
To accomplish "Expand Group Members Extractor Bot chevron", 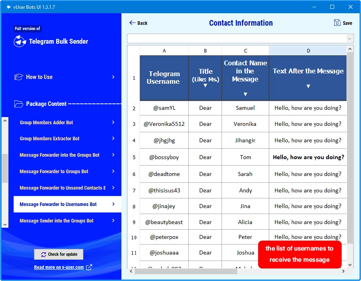I will point(113,138).
